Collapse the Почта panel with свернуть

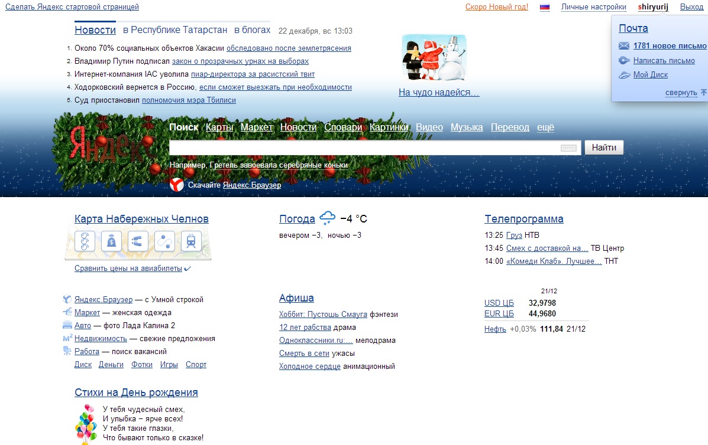tap(681, 93)
